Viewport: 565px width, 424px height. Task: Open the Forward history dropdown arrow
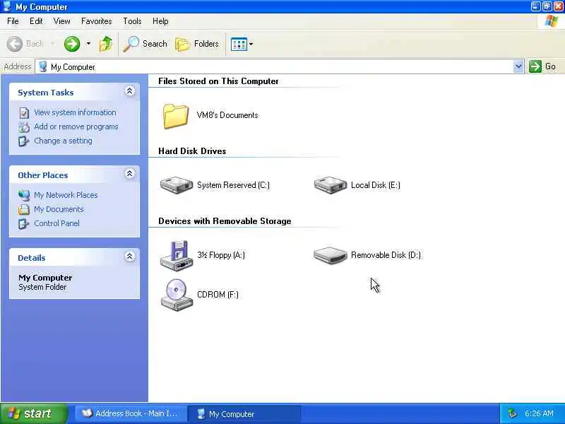pyautogui.click(x=88, y=44)
